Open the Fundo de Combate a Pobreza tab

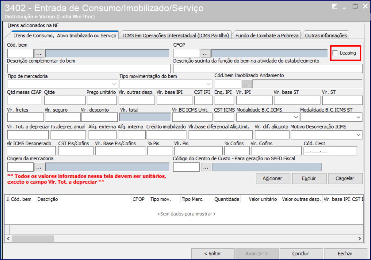[267, 35]
